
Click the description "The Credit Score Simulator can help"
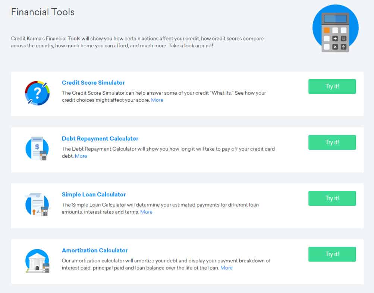tap(164, 97)
